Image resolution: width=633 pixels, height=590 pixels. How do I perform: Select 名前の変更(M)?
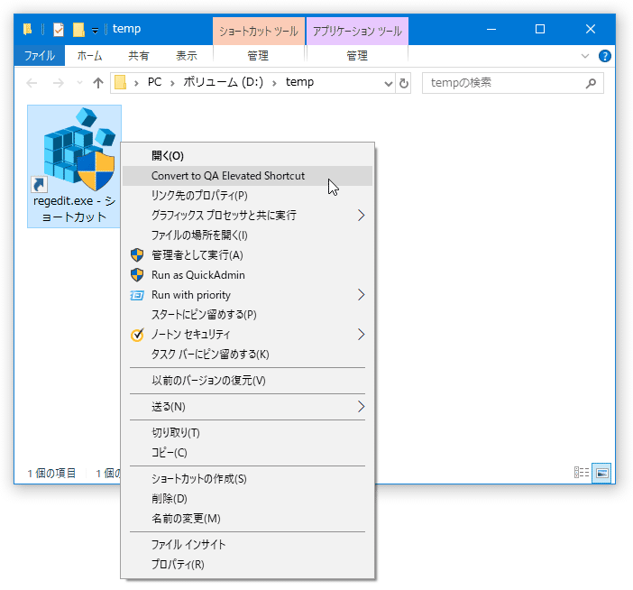[247, 519]
